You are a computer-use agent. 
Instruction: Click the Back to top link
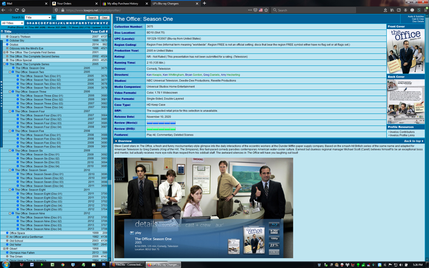pos(413,141)
